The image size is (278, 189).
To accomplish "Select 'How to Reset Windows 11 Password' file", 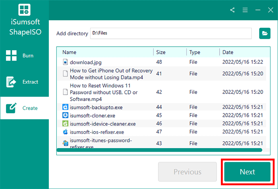I will coord(104,92).
